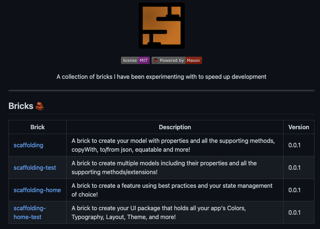Open the license MIT badge
The image size is (320, 229).
pos(135,60)
